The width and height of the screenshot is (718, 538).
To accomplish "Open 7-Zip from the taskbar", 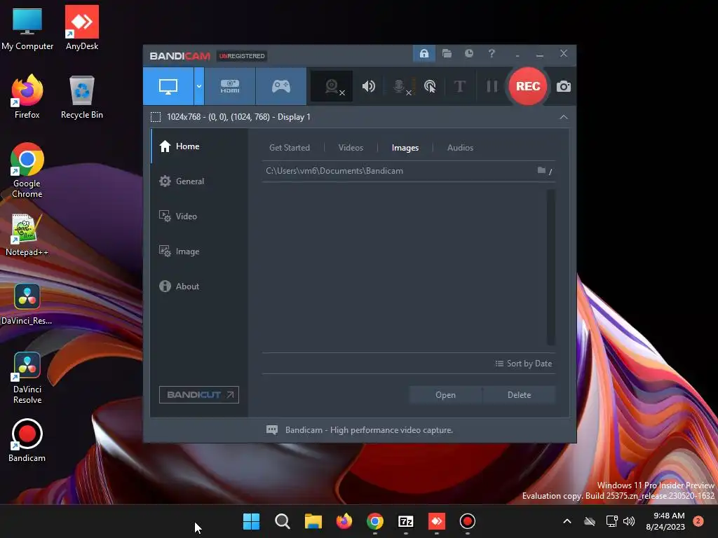I will point(406,521).
